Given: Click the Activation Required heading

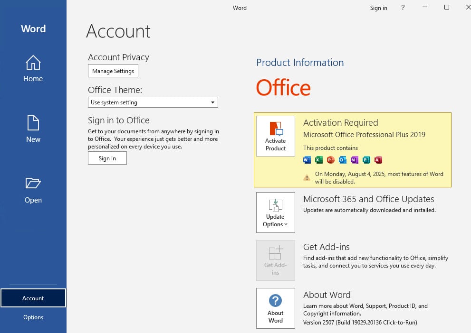Looking at the screenshot, I should (341, 122).
